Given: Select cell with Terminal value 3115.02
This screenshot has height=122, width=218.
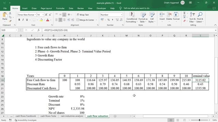Looking at the screenshot, I should (x=200, y=80).
